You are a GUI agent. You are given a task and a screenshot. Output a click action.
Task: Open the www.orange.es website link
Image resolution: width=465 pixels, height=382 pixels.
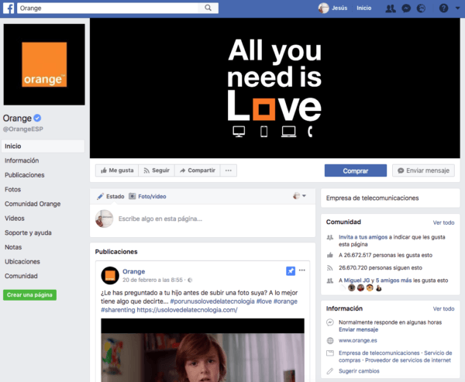357,340
